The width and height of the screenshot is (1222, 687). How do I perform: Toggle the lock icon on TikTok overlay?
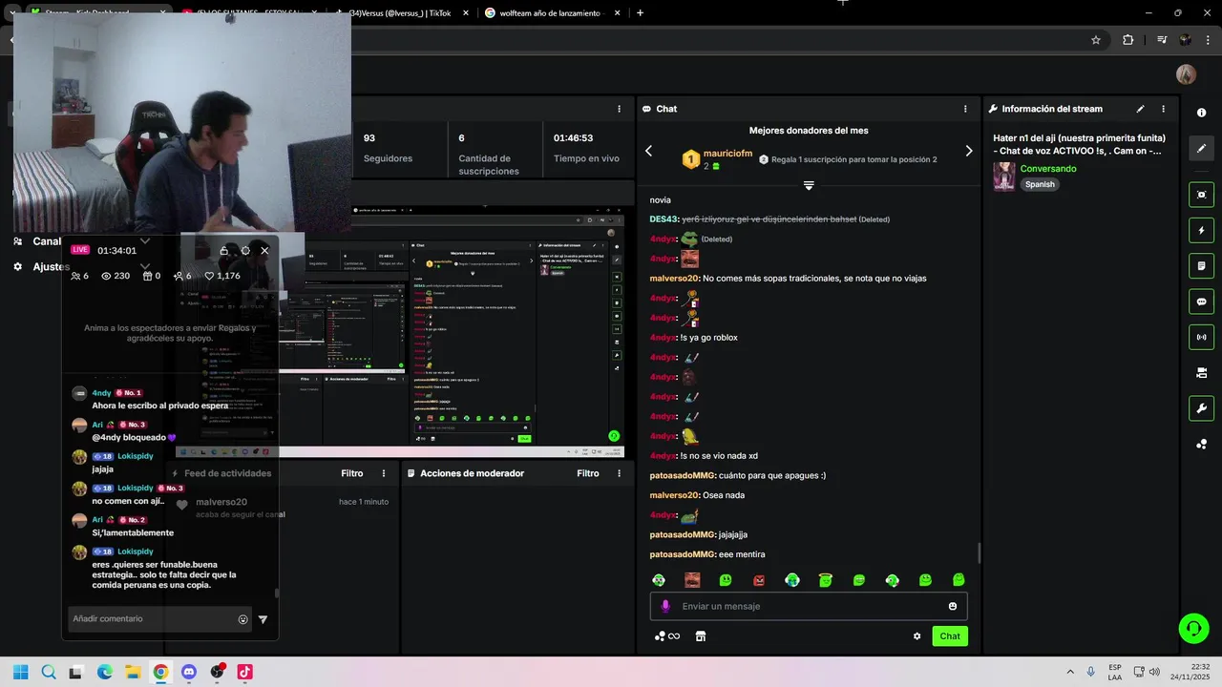tap(224, 250)
